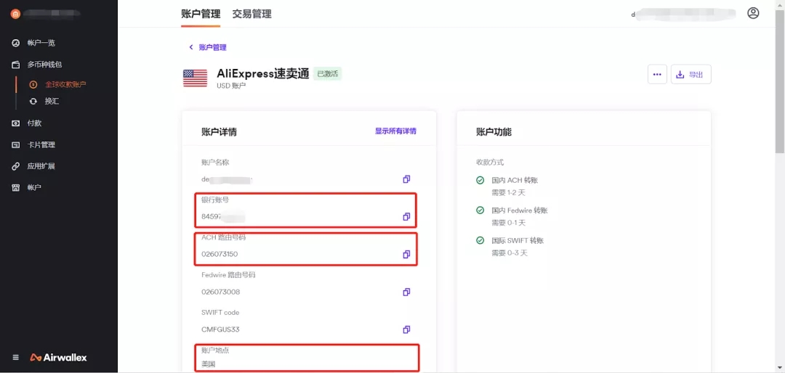Viewport: 785px width, 373px height.
Task: Click the 账户详情 panel heading
Action: coord(220,132)
